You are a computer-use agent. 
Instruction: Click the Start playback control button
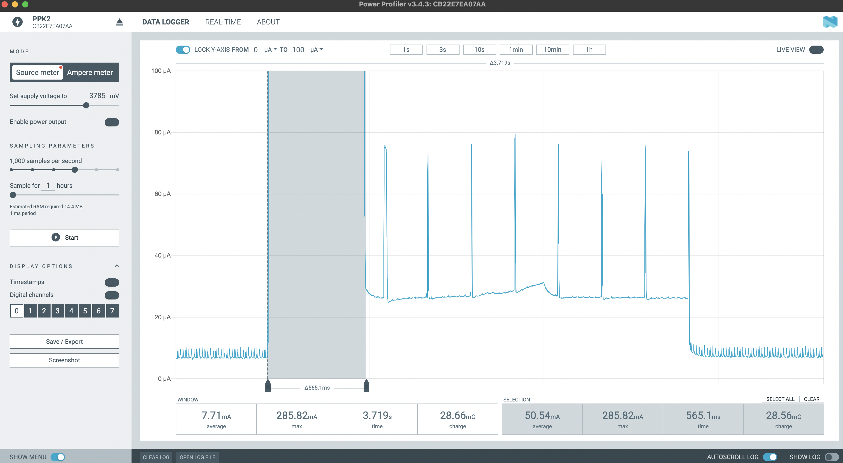point(64,237)
